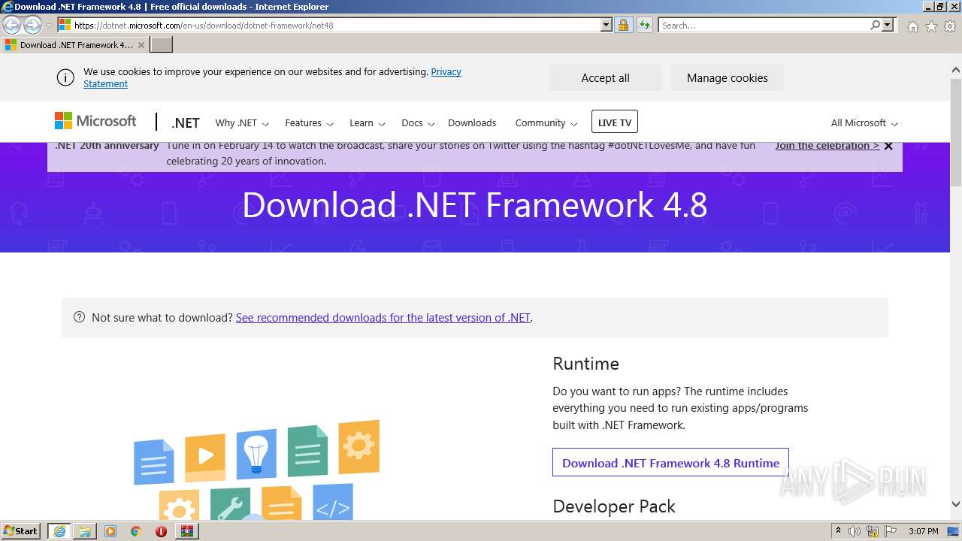Expand the All Microsoft menu
The height and width of the screenshot is (541, 962).
tap(864, 123)
